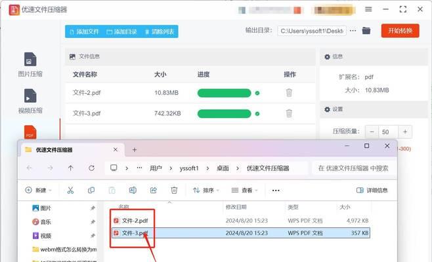Expand hidden breadcrumb ellipsis in address bar
Image resolution: width=432 pixels, height=262 pixels.
coord(139,168)
